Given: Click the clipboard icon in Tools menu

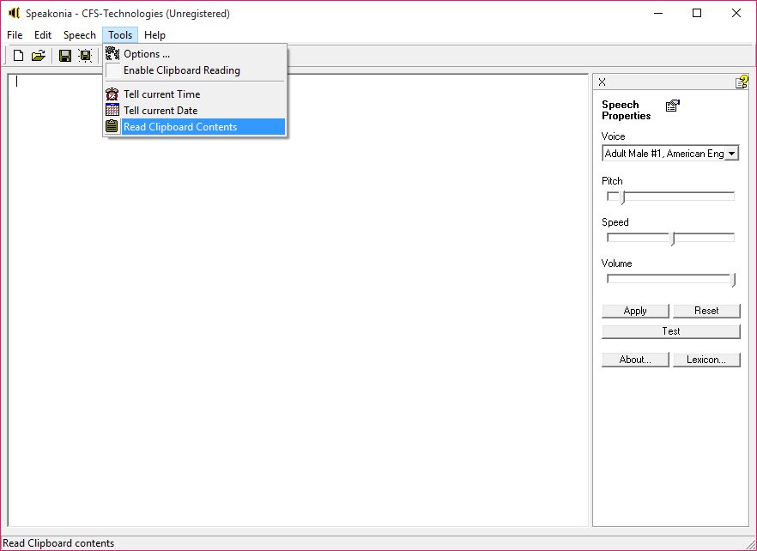Looking at the screenshot, I should point(112,126).
